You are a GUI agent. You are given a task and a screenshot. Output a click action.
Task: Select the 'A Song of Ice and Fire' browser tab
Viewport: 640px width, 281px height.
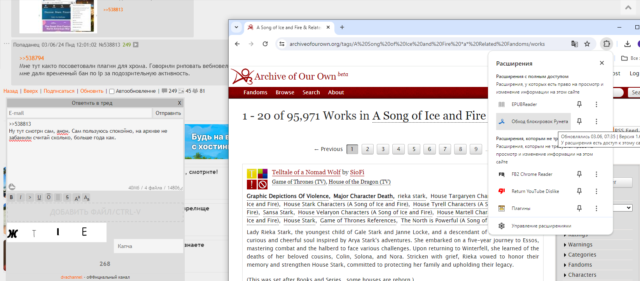click(x=289, y=28)
